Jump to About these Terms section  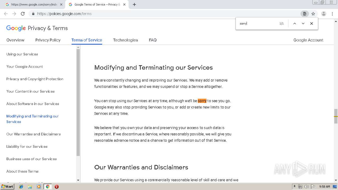pyautogui.click(x=22, y=171)
